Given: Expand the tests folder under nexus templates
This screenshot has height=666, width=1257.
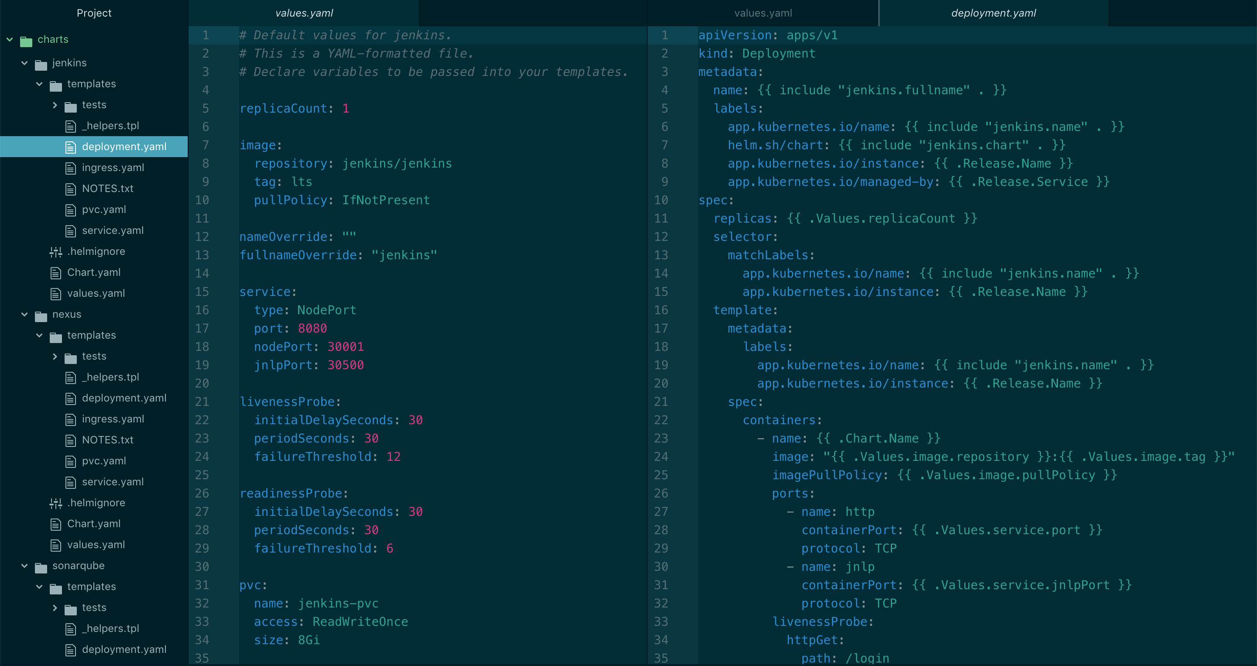Looking at the screenshot, I should (55, 357).
